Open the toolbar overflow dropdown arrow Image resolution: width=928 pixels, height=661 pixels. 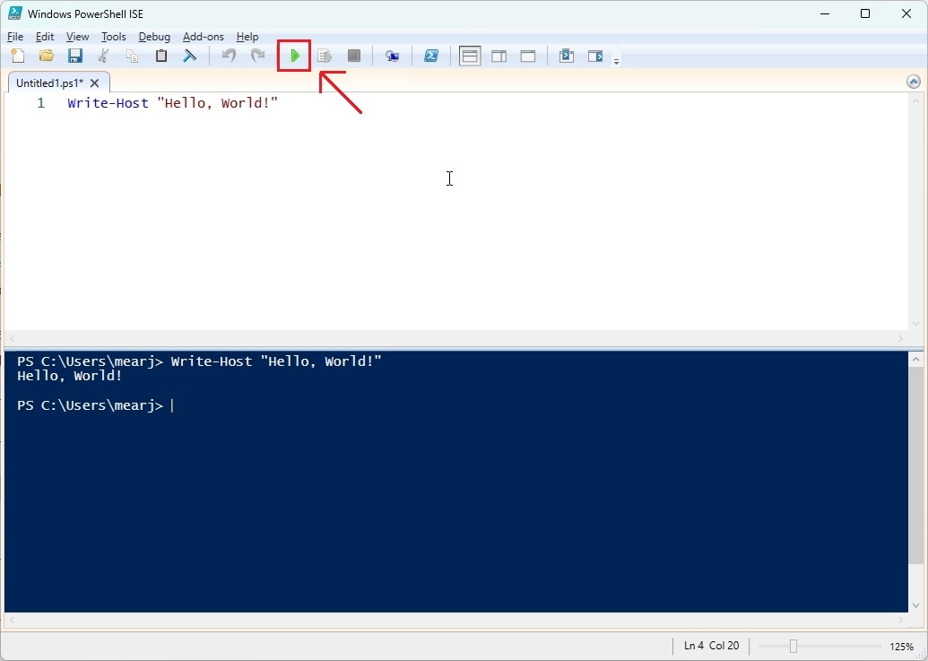pyautogui.click(x=616, y=59)
